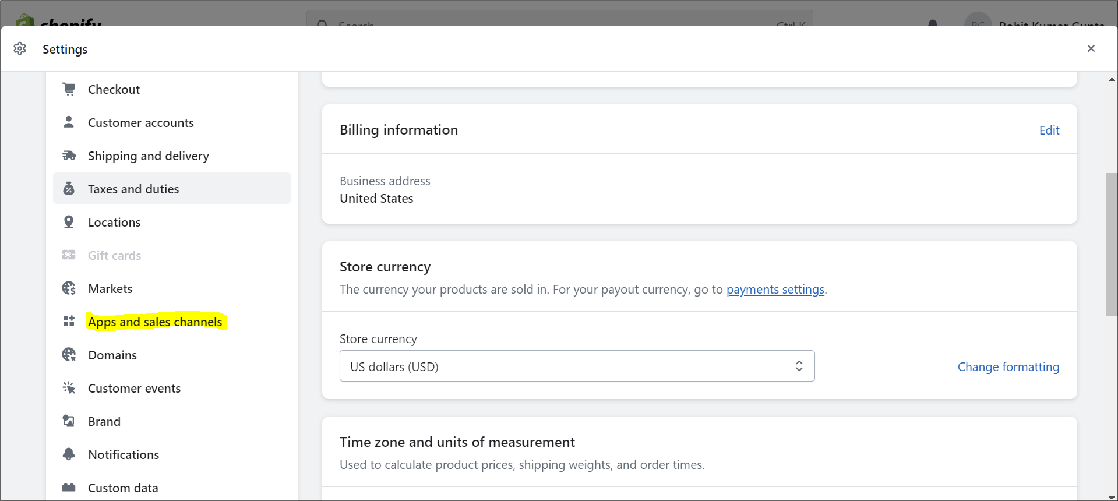Open Brand settings
Viewport: 1118px width, 501px height.
tap(172, 421)
